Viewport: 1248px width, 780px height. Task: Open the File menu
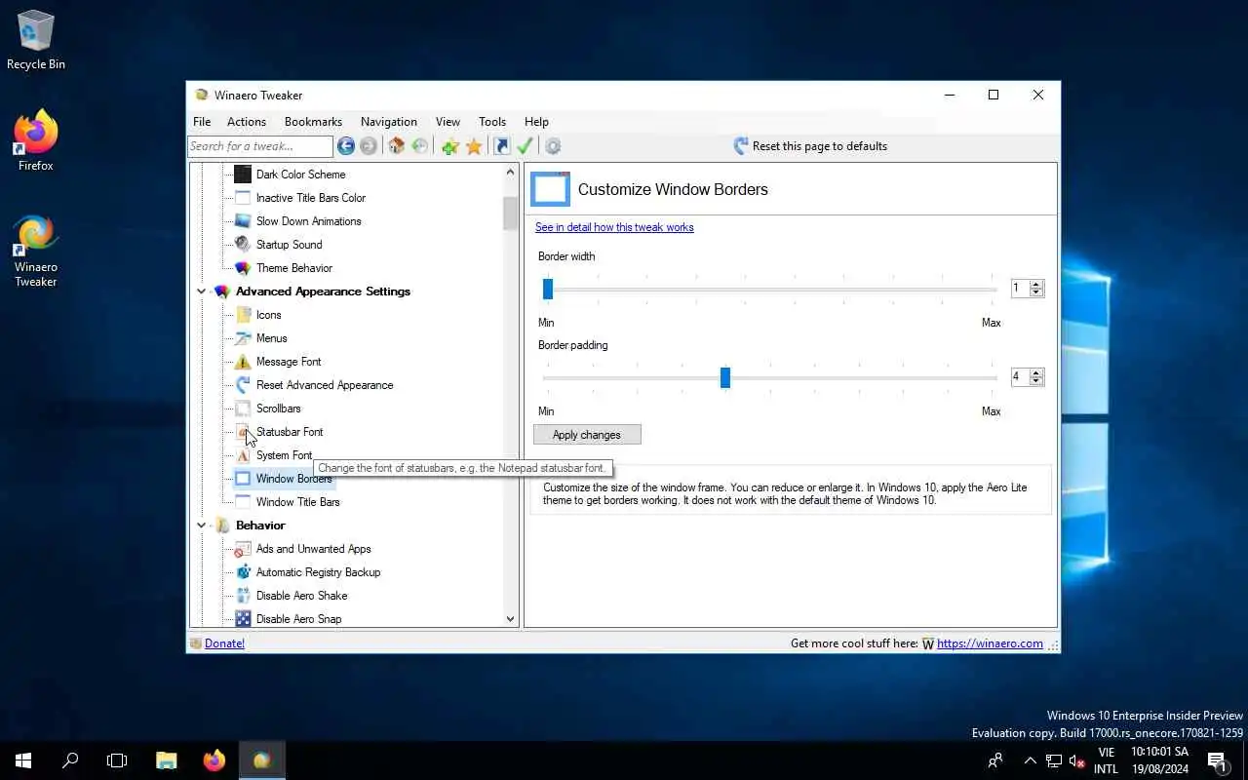click(202, 122)
